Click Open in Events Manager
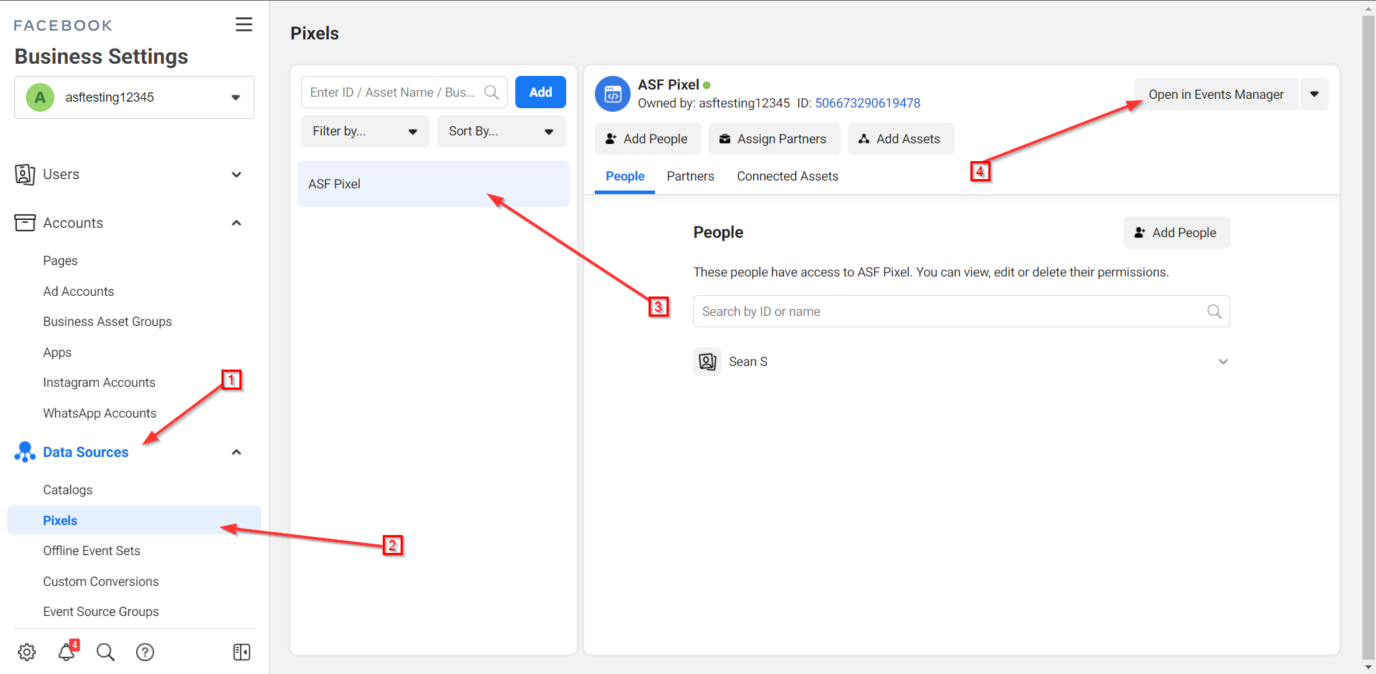The height and width of the screenshot is (674, 1376). point(1216,95)
